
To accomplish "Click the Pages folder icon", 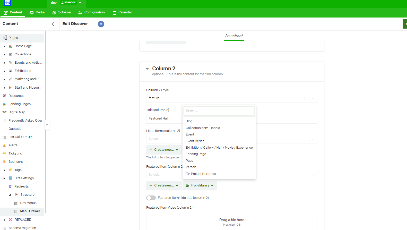I will (4, 38).
